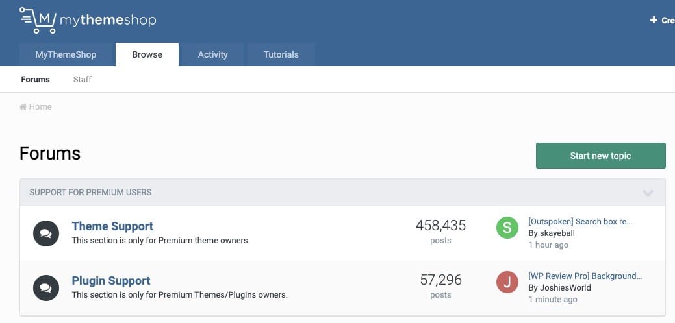Viewport: 675px width, 323px height.
Task: Open the Staff sub-navigation item
Action: tap(83, 80)
